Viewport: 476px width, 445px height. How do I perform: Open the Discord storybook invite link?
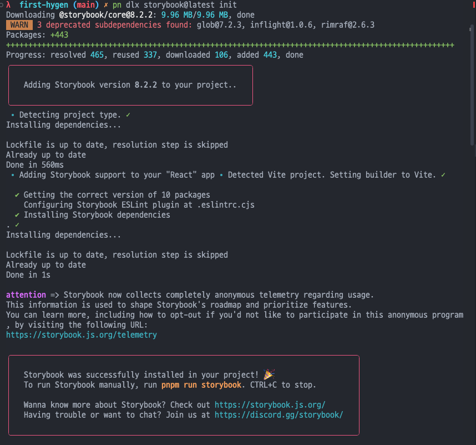pos(278,415)
